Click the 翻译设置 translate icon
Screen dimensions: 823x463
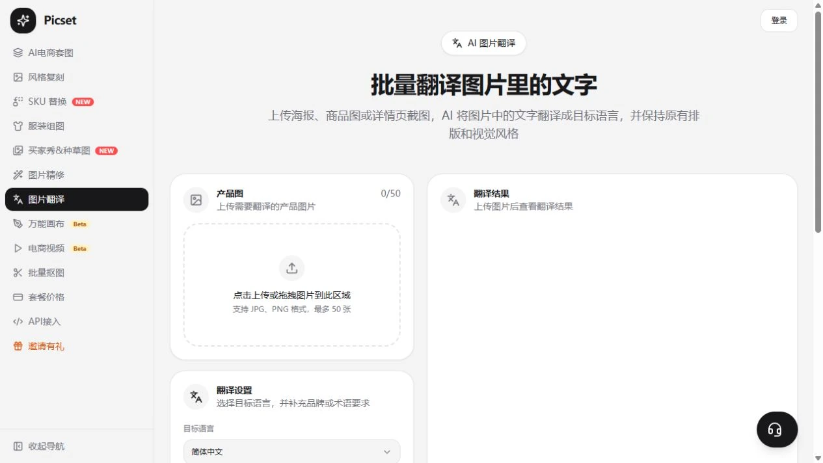coord(196,397)
